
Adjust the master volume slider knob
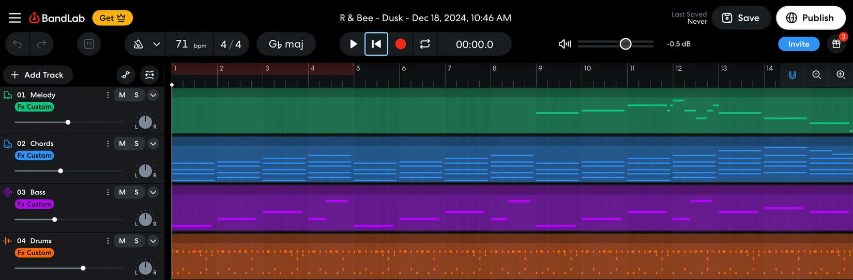(x=626, y=44)
